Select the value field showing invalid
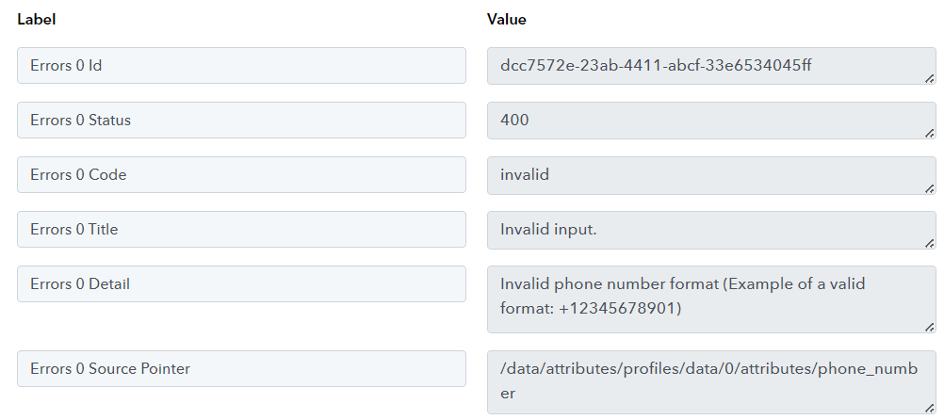Image resolution: width=944 pixels, height=420 pixels. click(711, 175)
